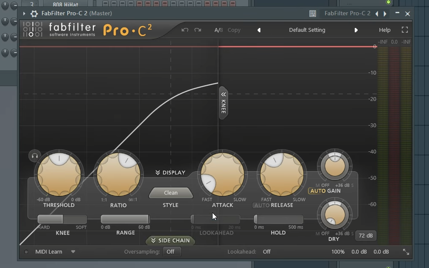Click the RANGE slider
This screenshot has width=429, height=268.
pyautogui.click(x=125, y=219)
